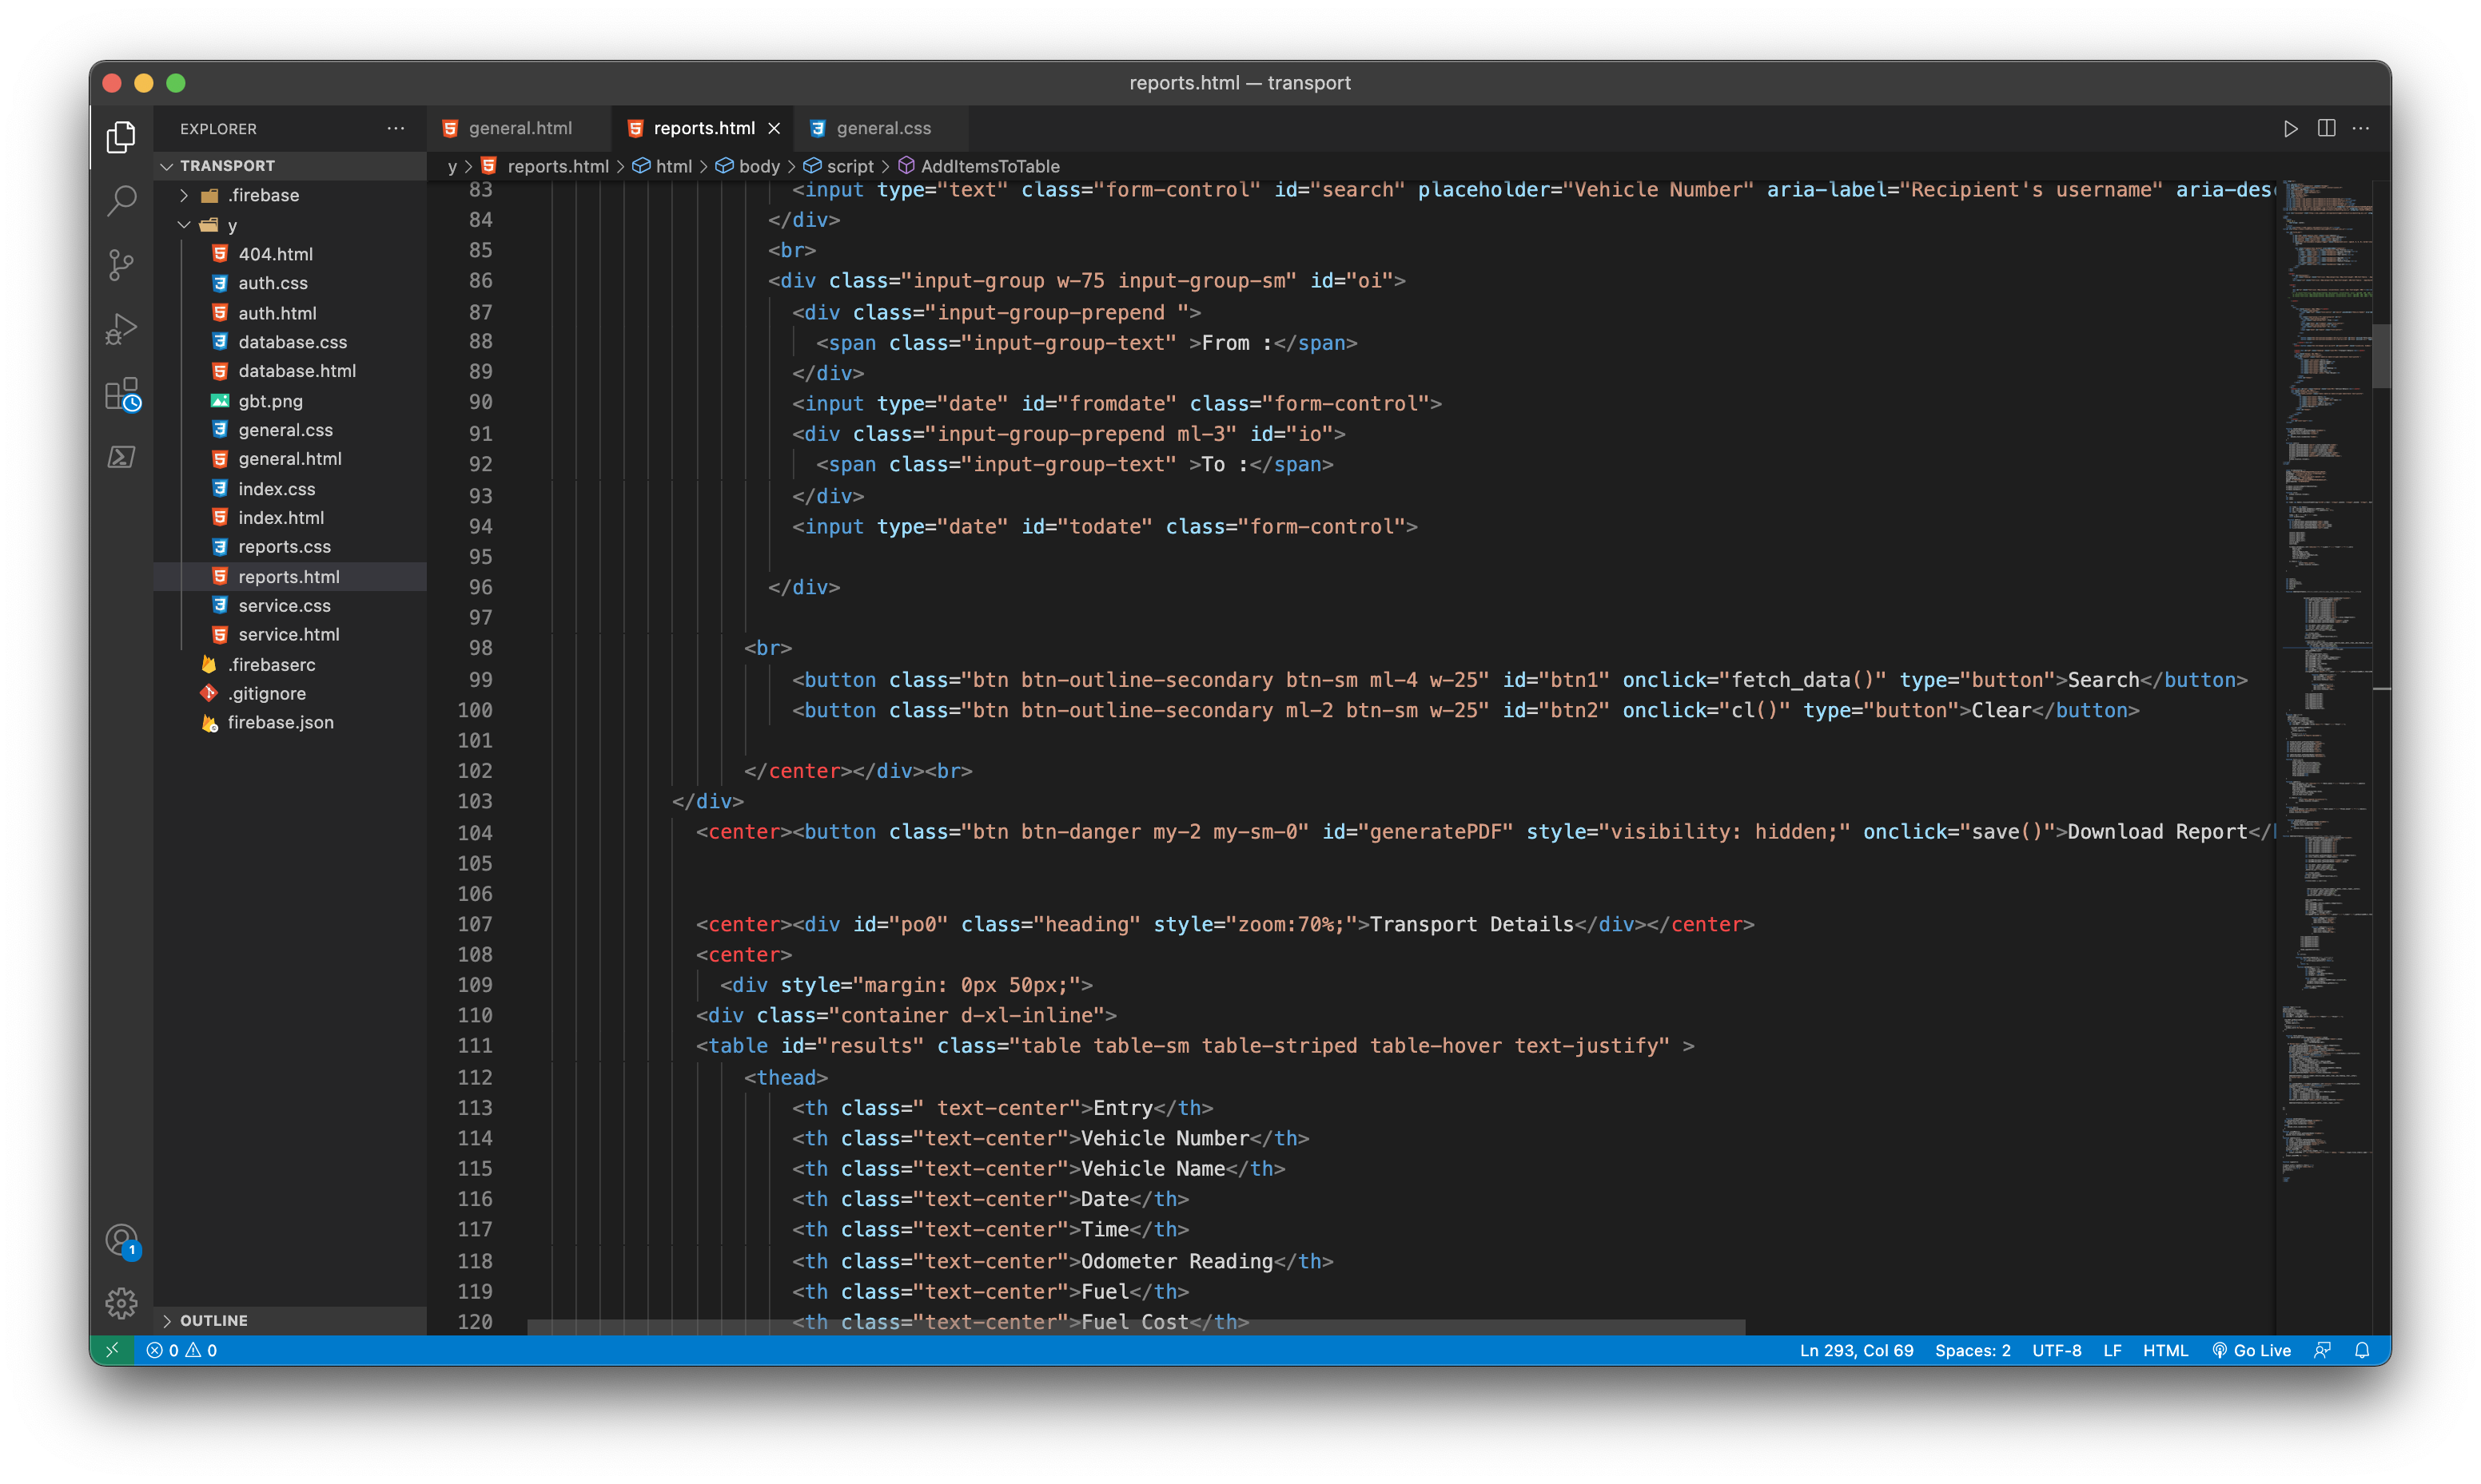Open general.html in explorer tree
The height and width of the screenshot is (1484, 2481).
290,459
